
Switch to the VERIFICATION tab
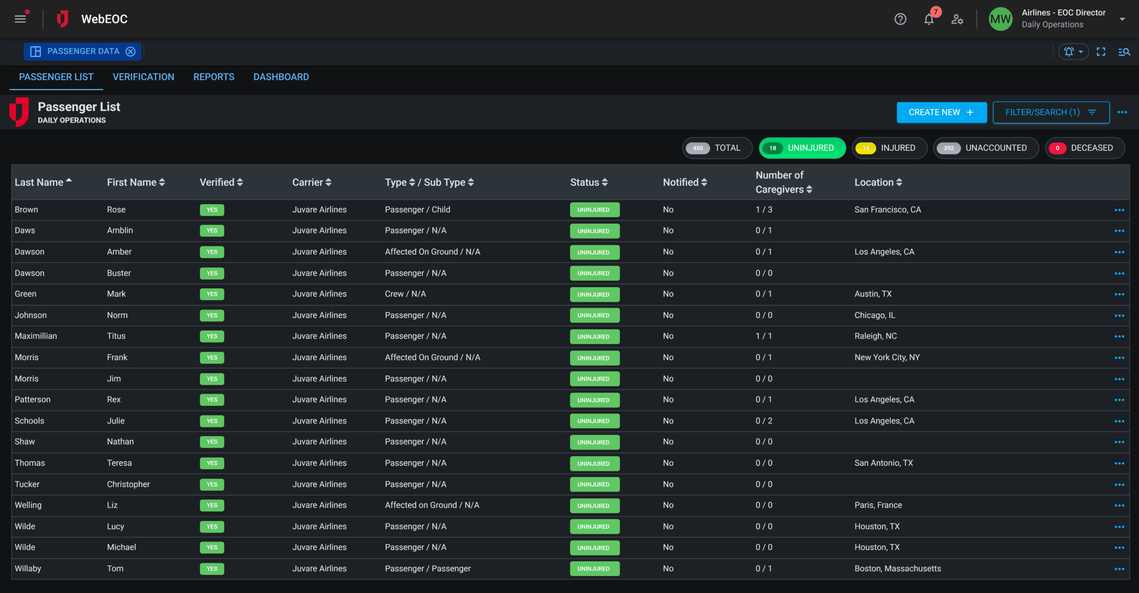click(x=143, y=77)
